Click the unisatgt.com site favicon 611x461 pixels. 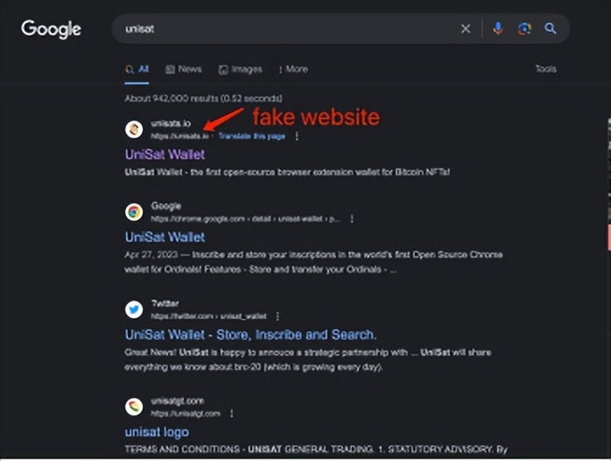tap(134, 407)
